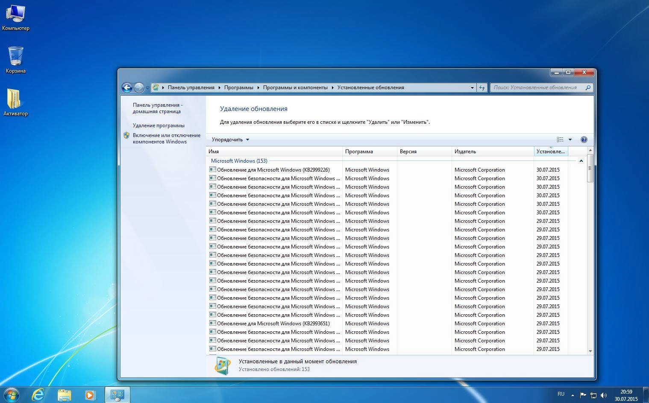Change view using the view icon
Image resolution: width=649 pixels, height=403 pixels.
coord(560,140)
